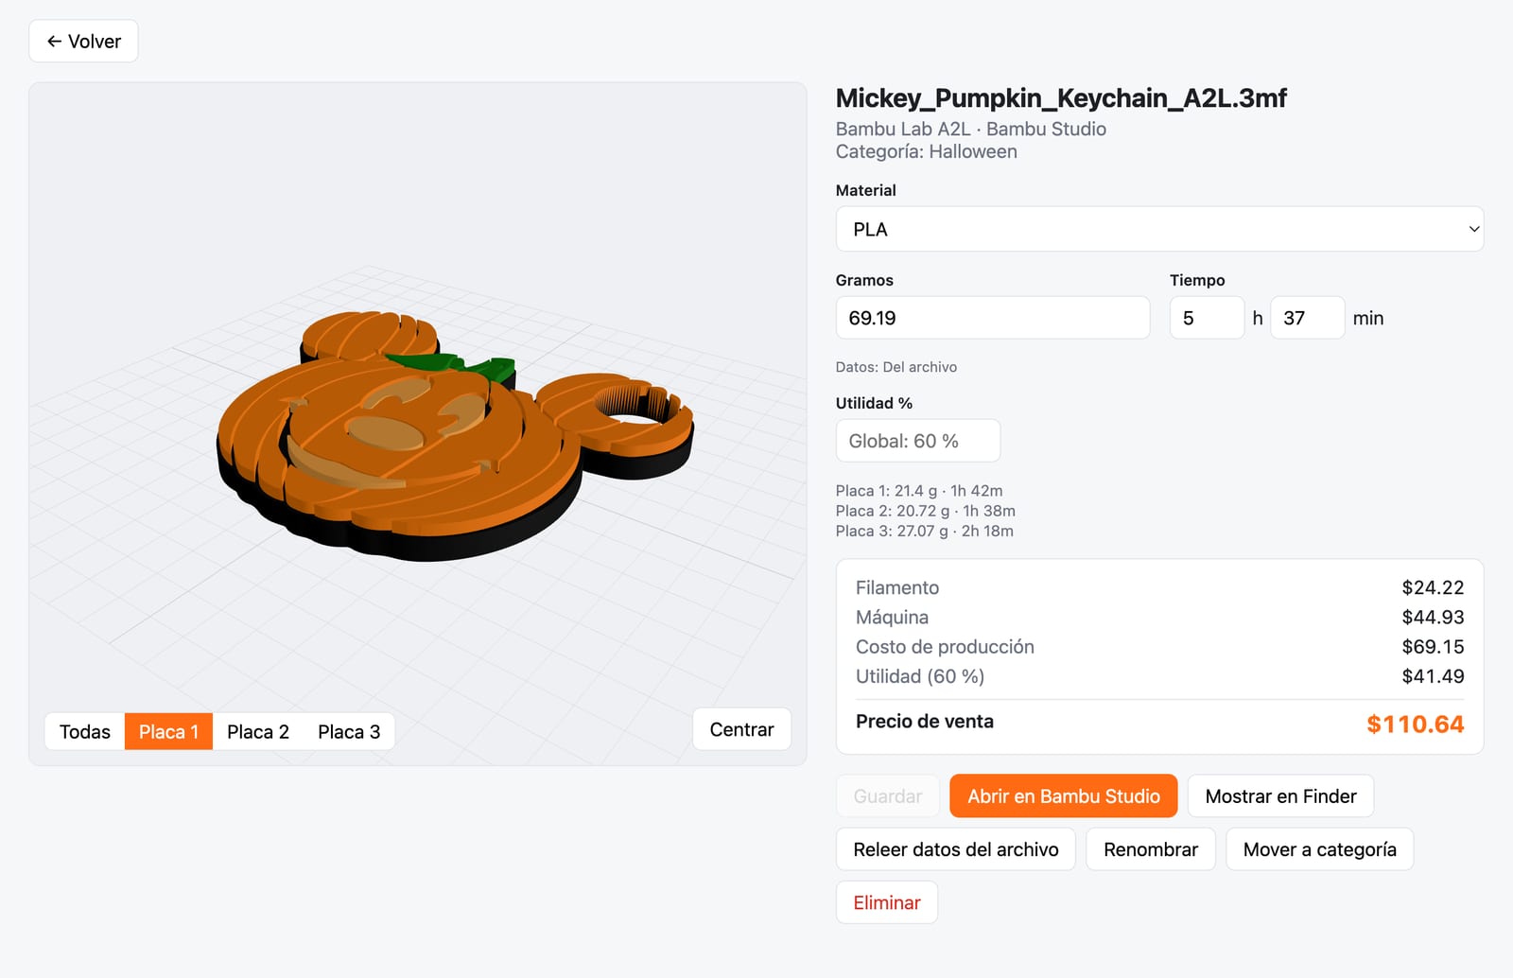Open the Material dropdown showing PLA
The height and width of the screenshot is (978, 1513).
1159,229
